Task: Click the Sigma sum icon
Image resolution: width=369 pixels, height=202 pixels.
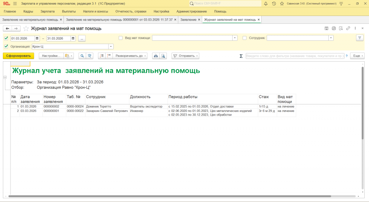Action: tap(241, 56)
